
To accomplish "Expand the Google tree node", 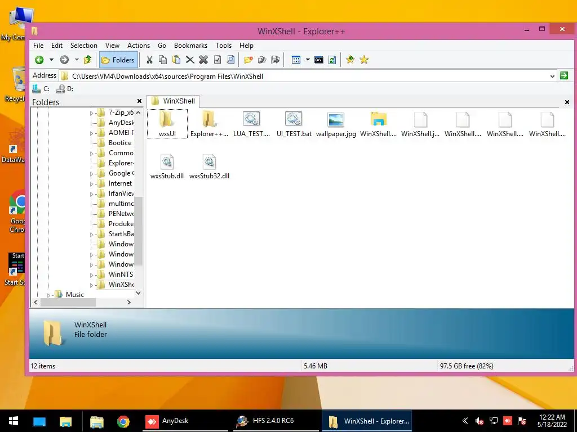I will (x=92, y=174).
